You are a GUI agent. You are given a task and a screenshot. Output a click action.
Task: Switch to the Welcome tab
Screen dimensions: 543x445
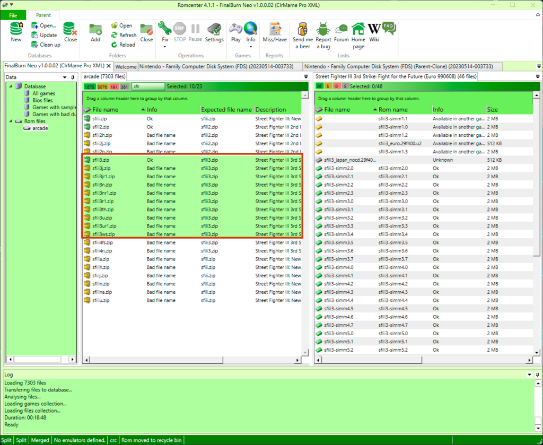(x=126, y=66)
